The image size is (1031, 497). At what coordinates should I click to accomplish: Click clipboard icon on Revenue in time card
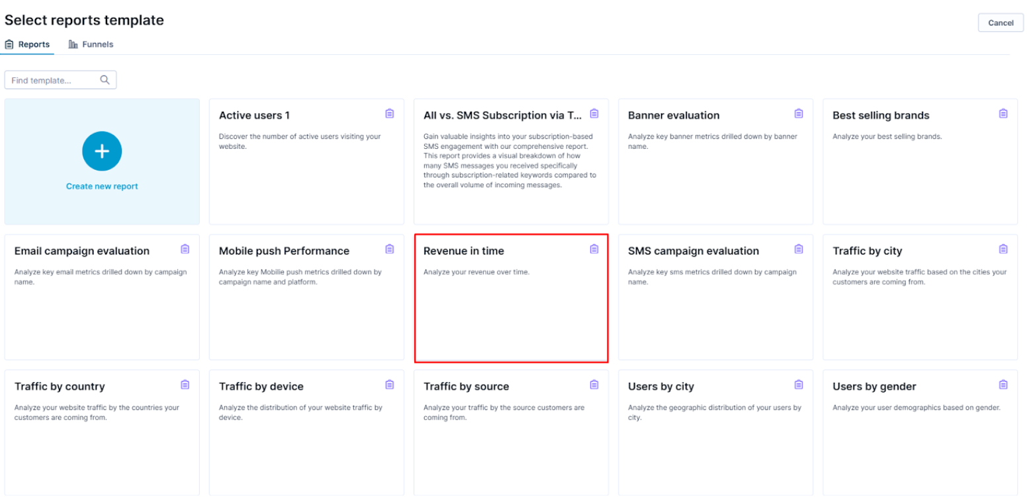(594, 249)
